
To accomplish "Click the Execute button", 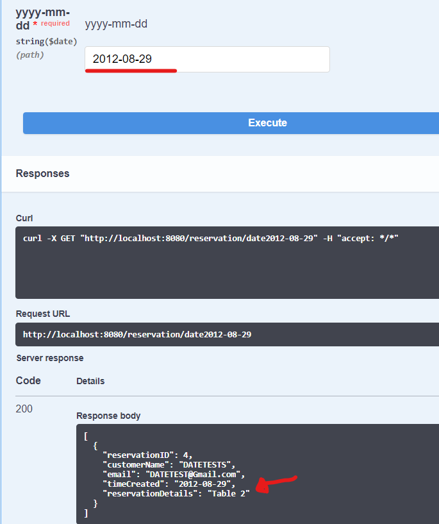I will 267,123.
